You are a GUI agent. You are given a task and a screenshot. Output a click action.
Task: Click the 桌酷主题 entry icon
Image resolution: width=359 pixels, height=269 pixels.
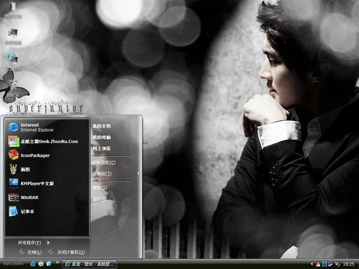13,141
